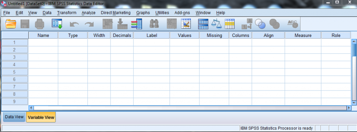Viewport: 357px width, 132px height.
Task: Click the Values column header
Action: [185, 35]
